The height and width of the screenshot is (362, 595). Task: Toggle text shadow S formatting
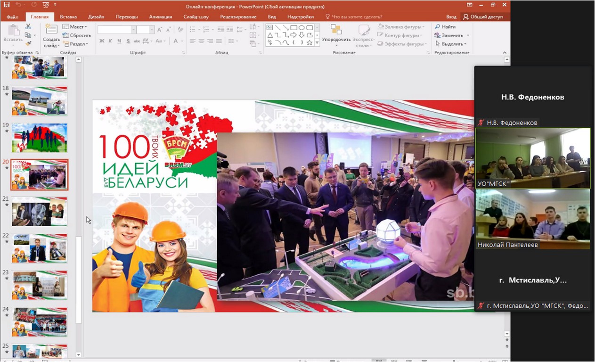[x=128, y=41]
